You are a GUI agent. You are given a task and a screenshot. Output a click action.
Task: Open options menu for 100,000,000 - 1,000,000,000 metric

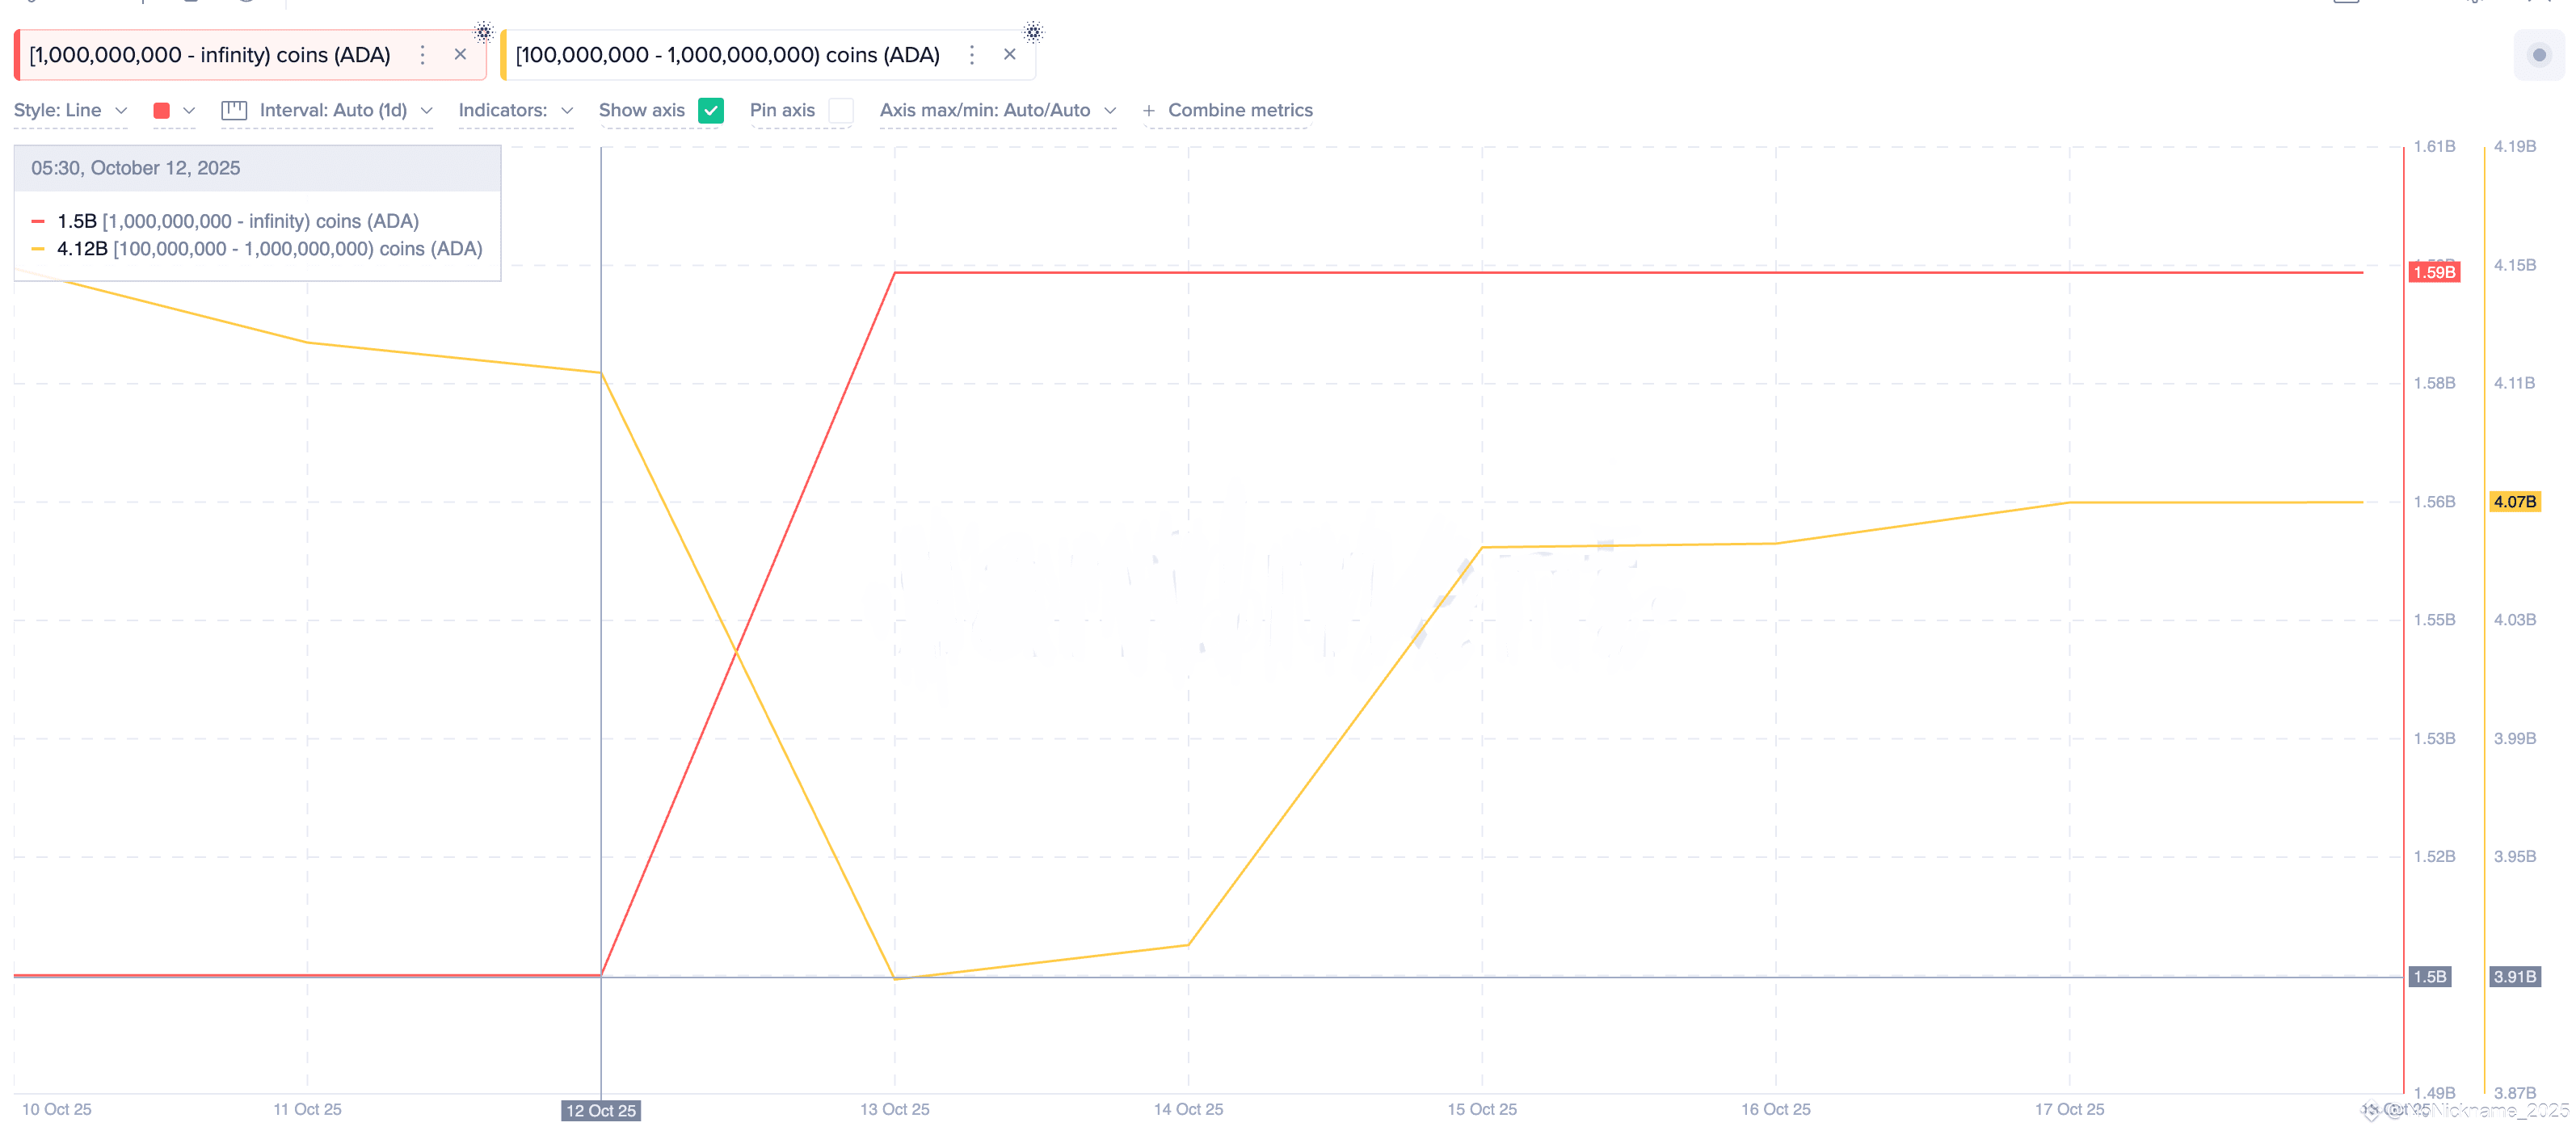(x=971, y=55)
